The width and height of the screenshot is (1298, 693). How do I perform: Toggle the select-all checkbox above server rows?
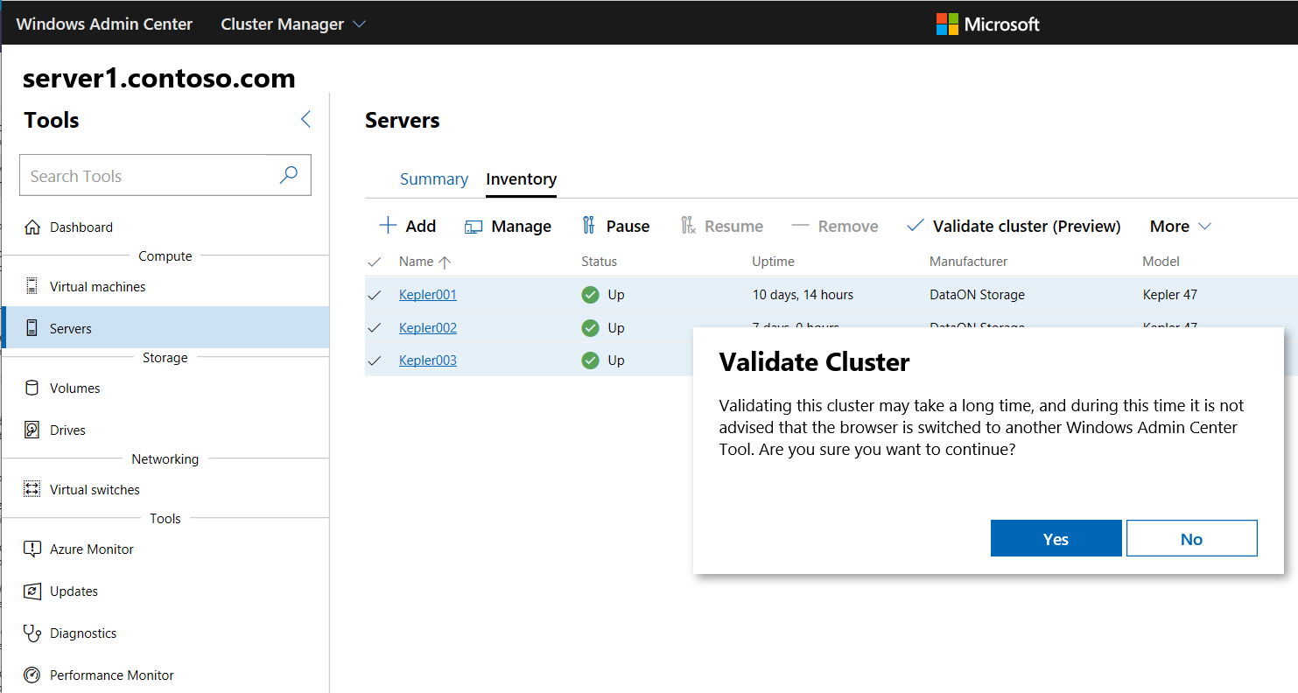pos(375,261)
